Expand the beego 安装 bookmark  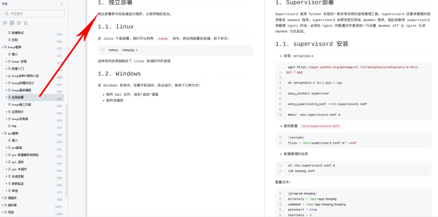pos(6,62)
